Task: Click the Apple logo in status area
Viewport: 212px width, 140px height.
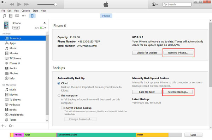Action: click(x=106, y=5)
